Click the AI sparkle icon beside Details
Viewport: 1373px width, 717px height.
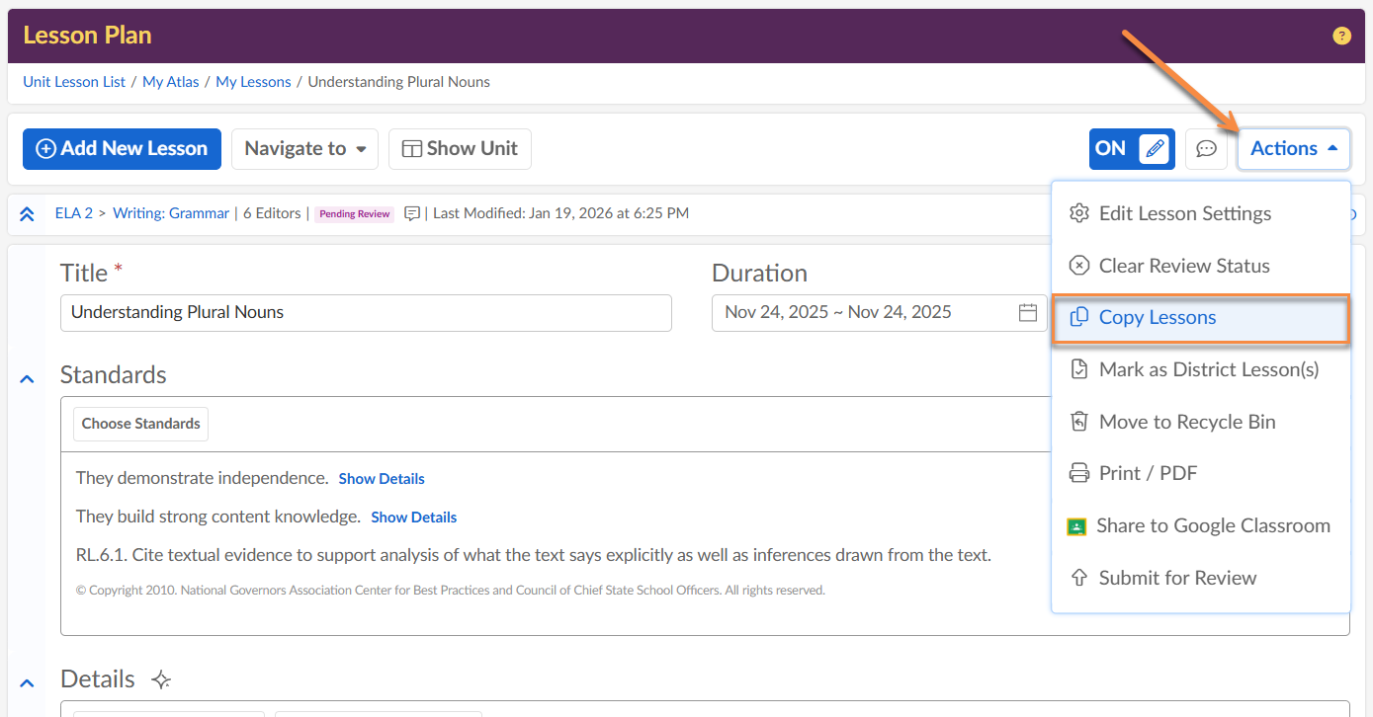162,679
